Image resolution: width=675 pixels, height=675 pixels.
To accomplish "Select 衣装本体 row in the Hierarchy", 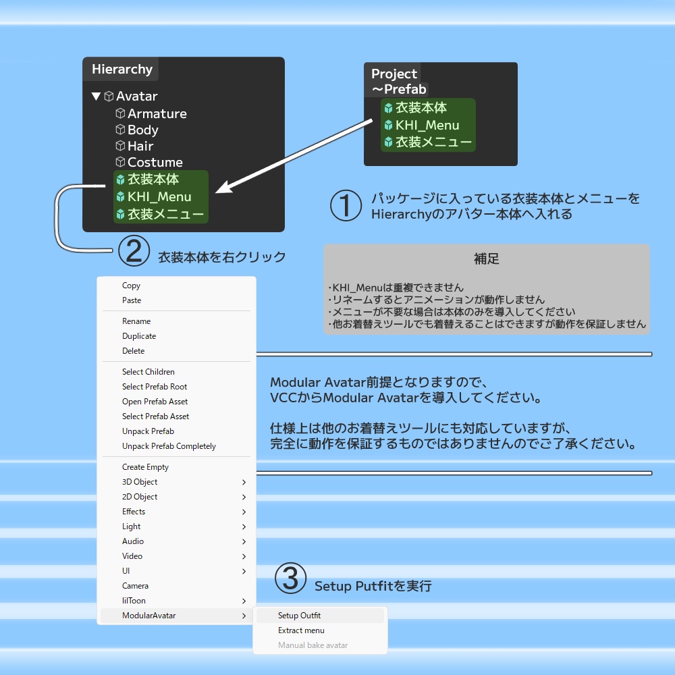I will click(x=161, y=180).
